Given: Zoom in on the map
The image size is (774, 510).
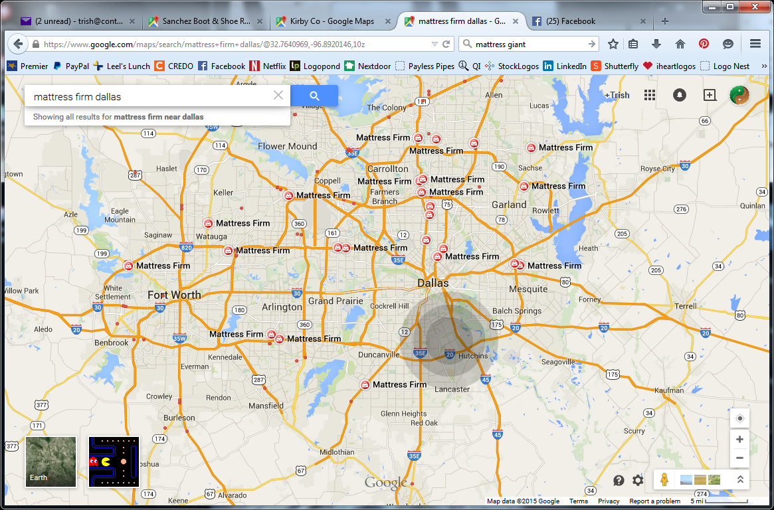Looking at the screenshot, I should coord(739,440).
